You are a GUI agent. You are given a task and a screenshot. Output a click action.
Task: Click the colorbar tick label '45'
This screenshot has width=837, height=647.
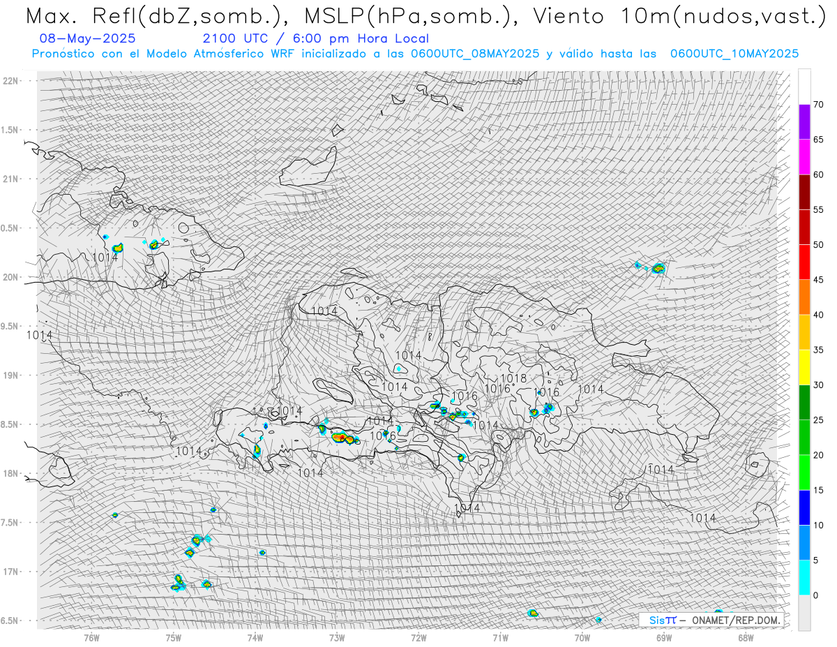(818, 280)
